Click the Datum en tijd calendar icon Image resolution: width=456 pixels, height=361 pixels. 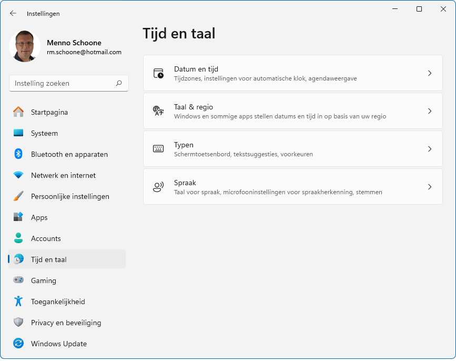coord(158,73)
